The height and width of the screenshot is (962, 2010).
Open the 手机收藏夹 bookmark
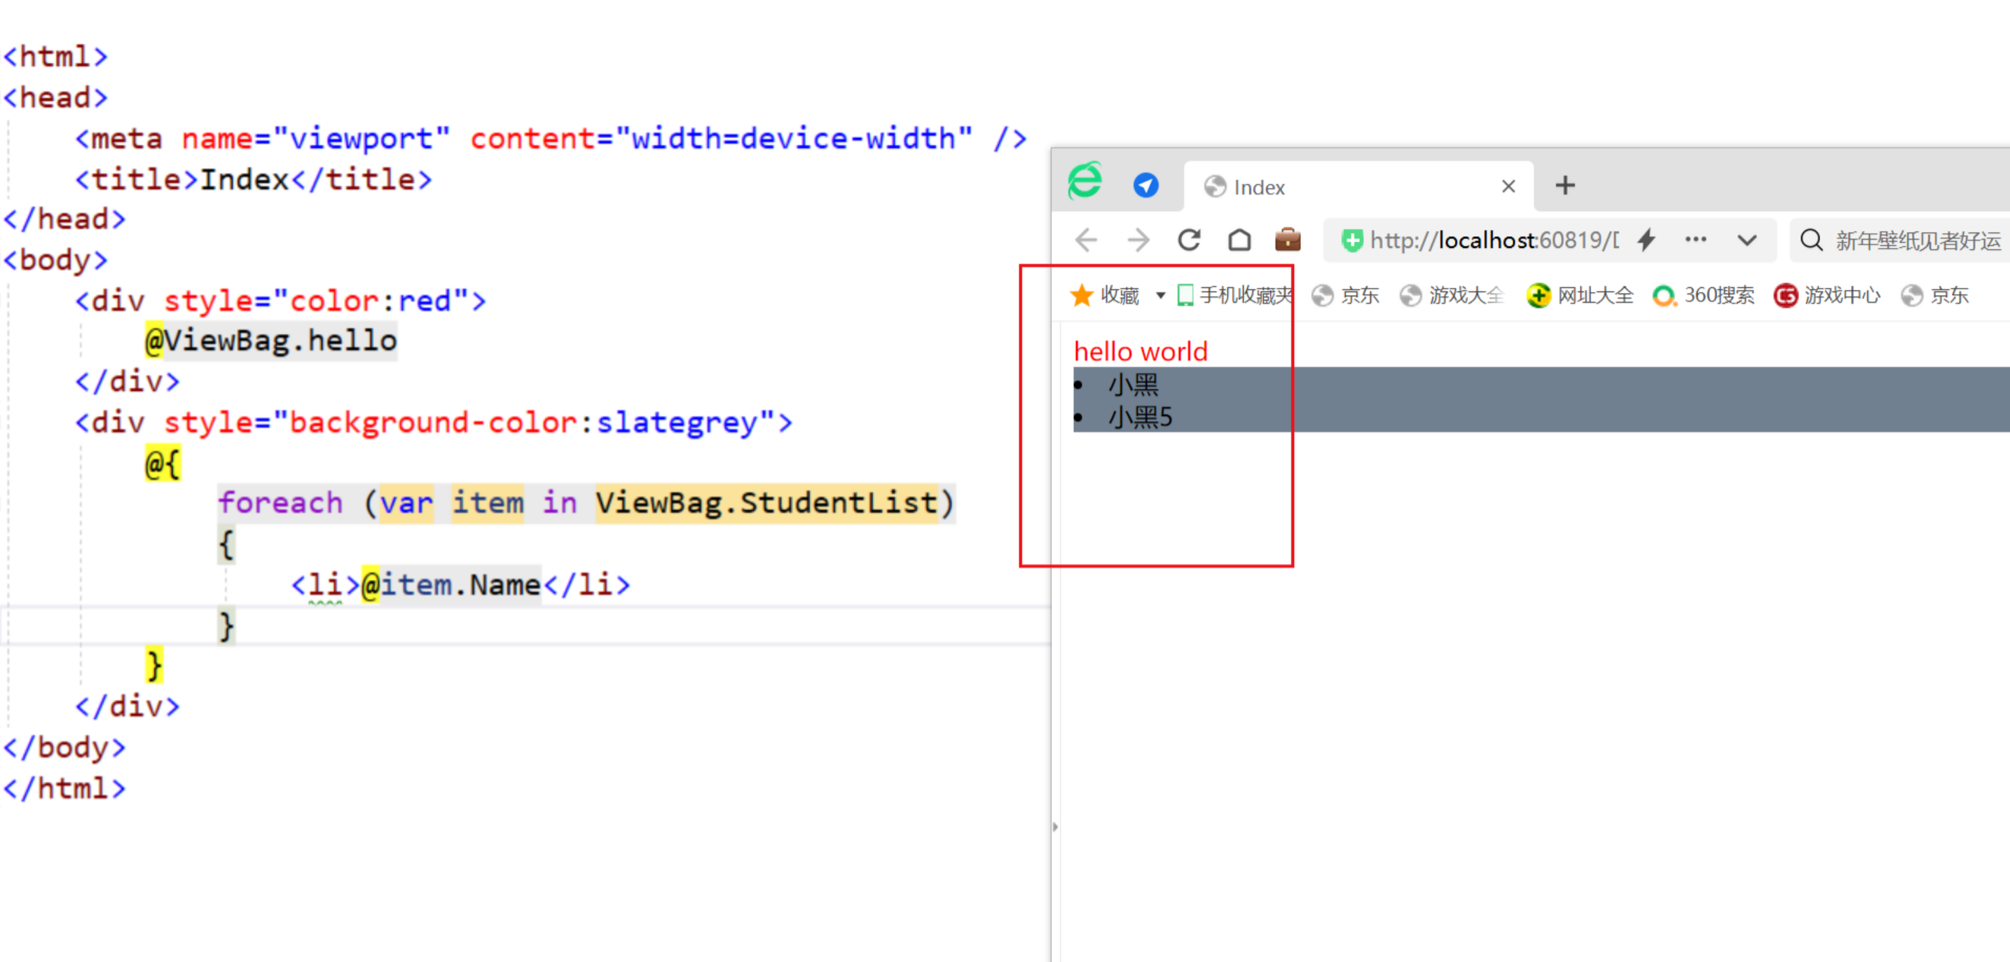(x=1235, y=296)
